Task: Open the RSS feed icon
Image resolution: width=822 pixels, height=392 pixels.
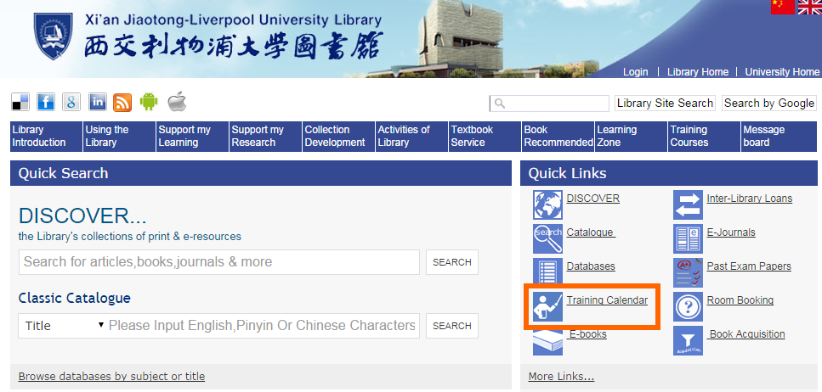Action: click(x=122, y=102)
